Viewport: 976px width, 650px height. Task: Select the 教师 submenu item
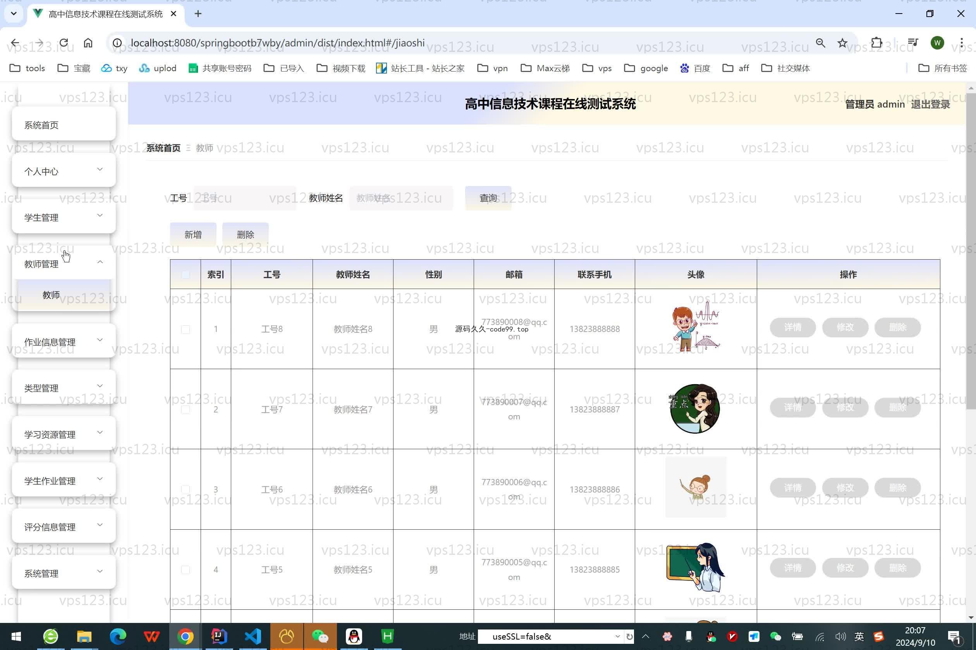point(64,295)
